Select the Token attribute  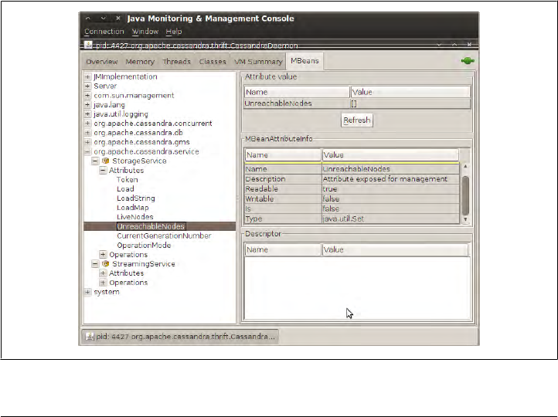tap(127, 180)
